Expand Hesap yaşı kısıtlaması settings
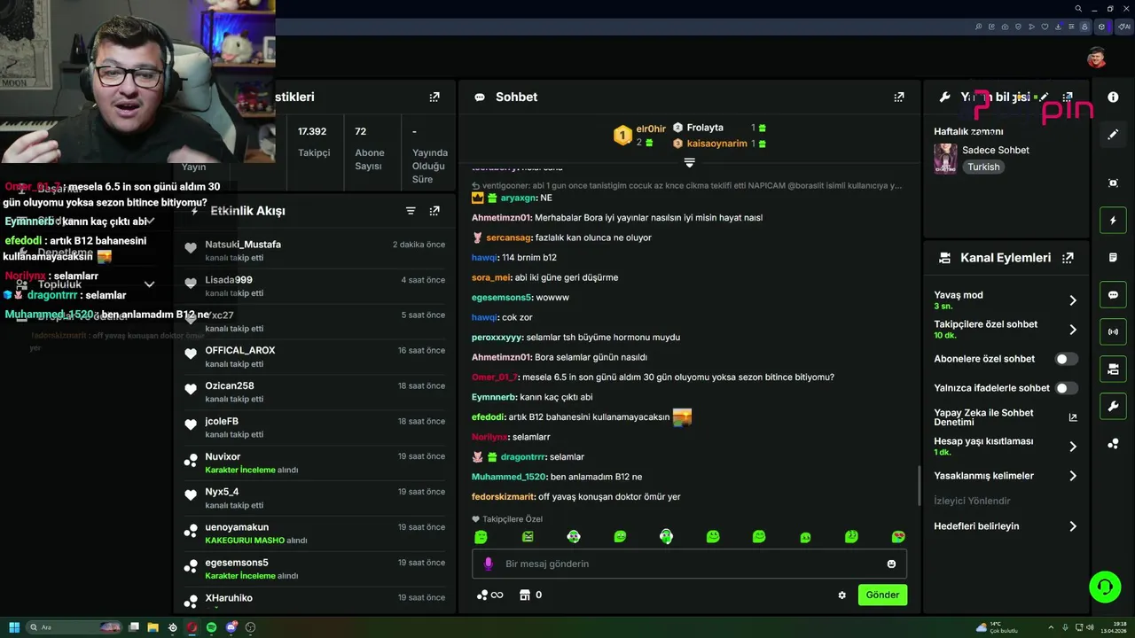The width and height of the screenshot is (1135, 638). point(1072,447)
